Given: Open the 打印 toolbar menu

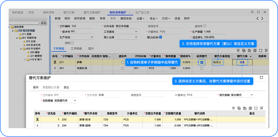Looking at the screenshot, I should click(166, 18).
